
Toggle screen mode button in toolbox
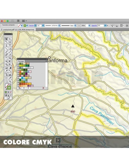click(8, 98)
